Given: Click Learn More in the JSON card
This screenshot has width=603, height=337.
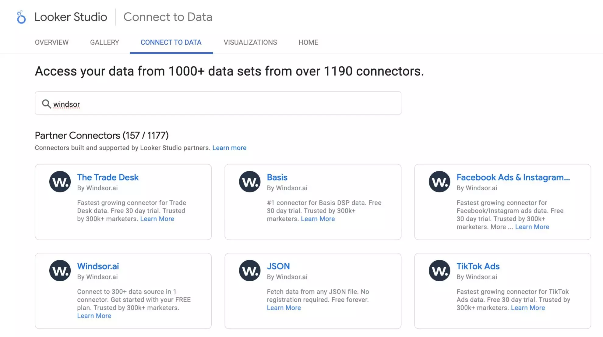Looking at the screenshot, I should point(284,308).
